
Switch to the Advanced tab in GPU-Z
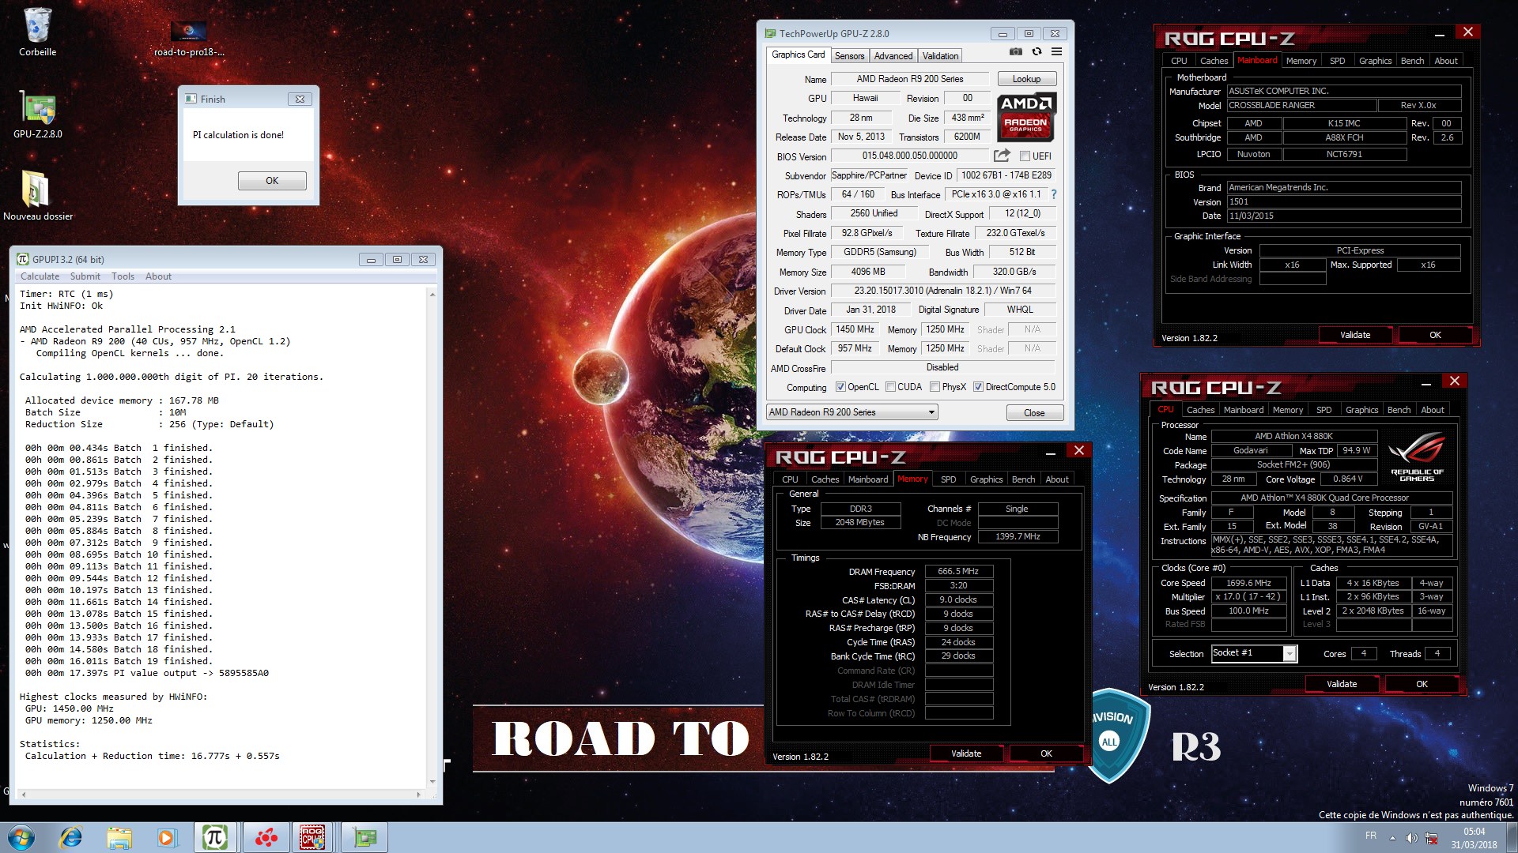(x=893, y=56)
